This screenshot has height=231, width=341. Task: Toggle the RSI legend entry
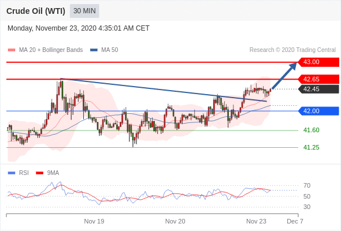point(18,173)
